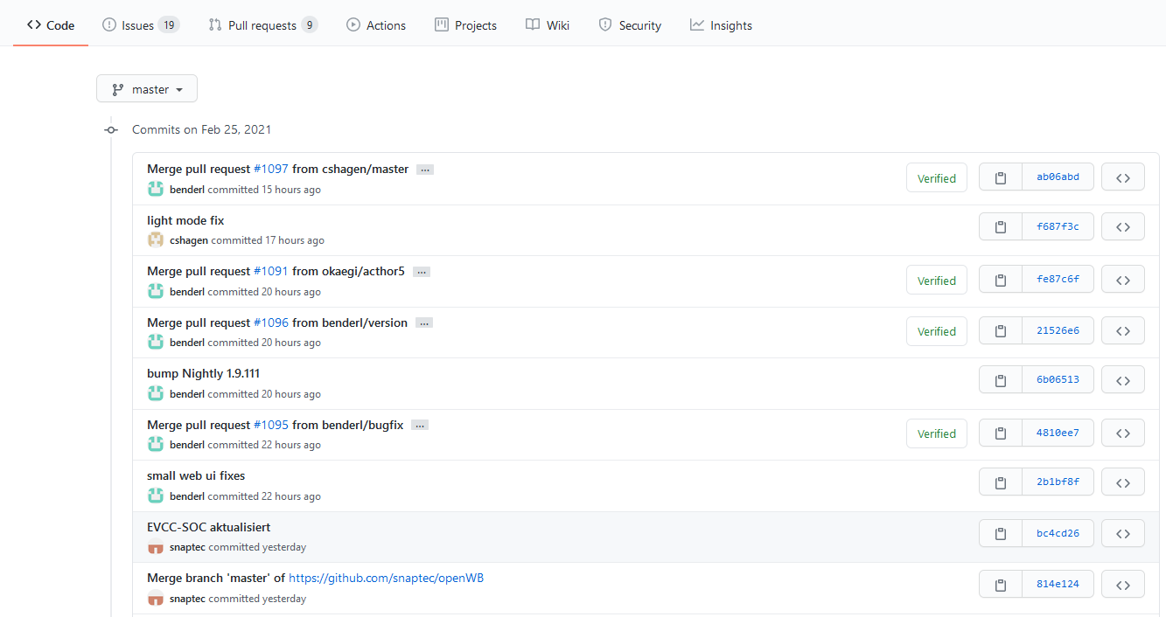Browse repository at commit fe87c6f
1166x617 pixels.
(x=1122, y=280)
